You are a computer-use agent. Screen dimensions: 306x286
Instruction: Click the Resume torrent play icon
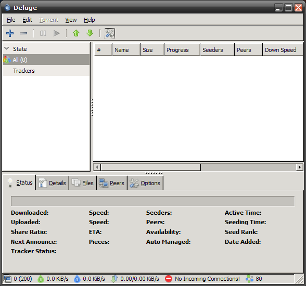point(56,33)
